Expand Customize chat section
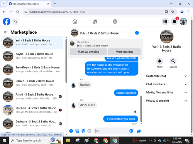Image resolution: width=193 pixels, height=144 pixels. [x=166, y=76]
